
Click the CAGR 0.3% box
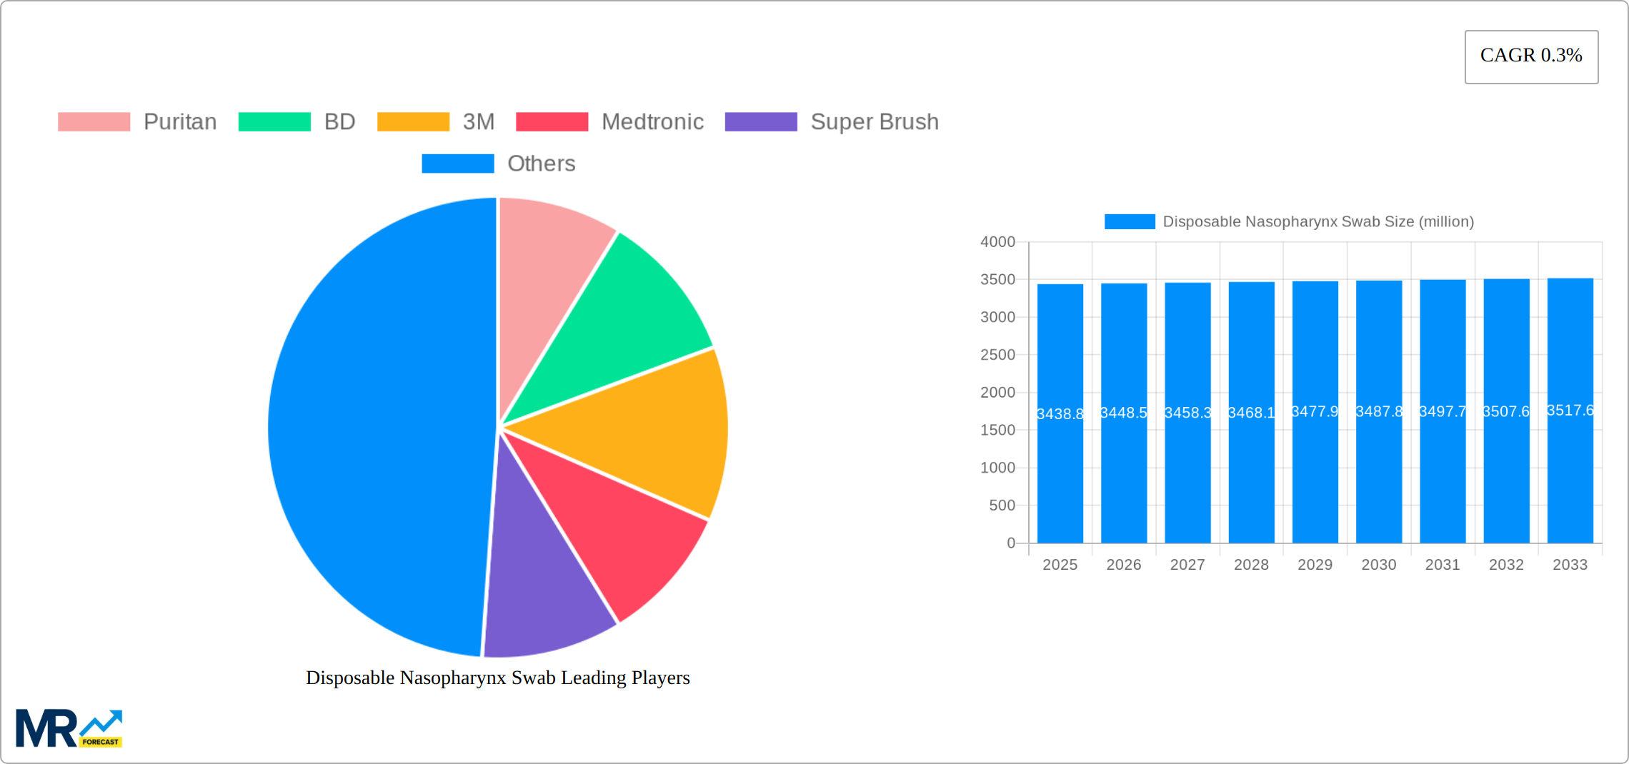[1530, 56]
